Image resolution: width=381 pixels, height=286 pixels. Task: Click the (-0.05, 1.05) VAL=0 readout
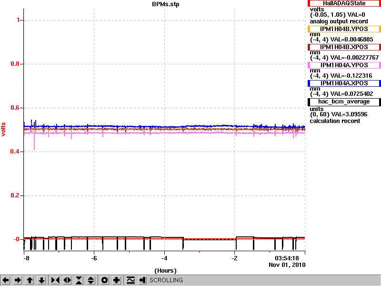pyautogui.click(x=337, y=15)
